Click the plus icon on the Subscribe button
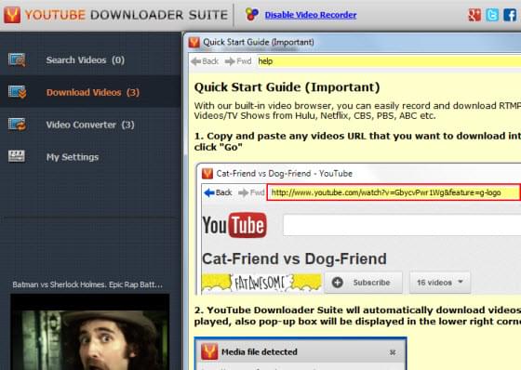 tap(337, 283)
